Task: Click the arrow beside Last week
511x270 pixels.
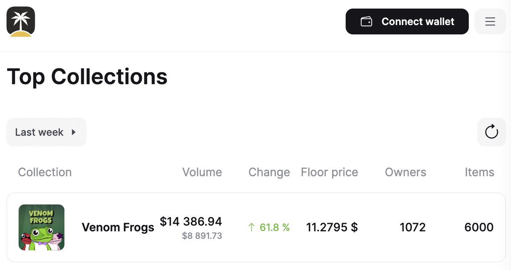Action: pyautogui.click(x=74, y=132)
